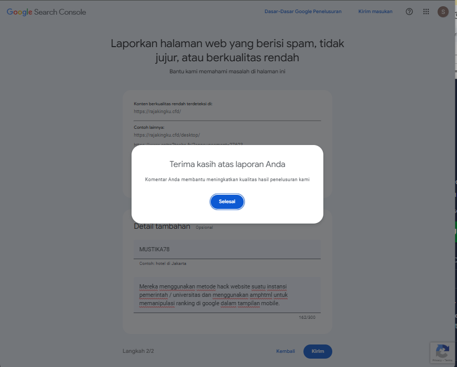Confirm the dialog with the Selesai button
Screen dimensions: 457x367
point(227,202)
